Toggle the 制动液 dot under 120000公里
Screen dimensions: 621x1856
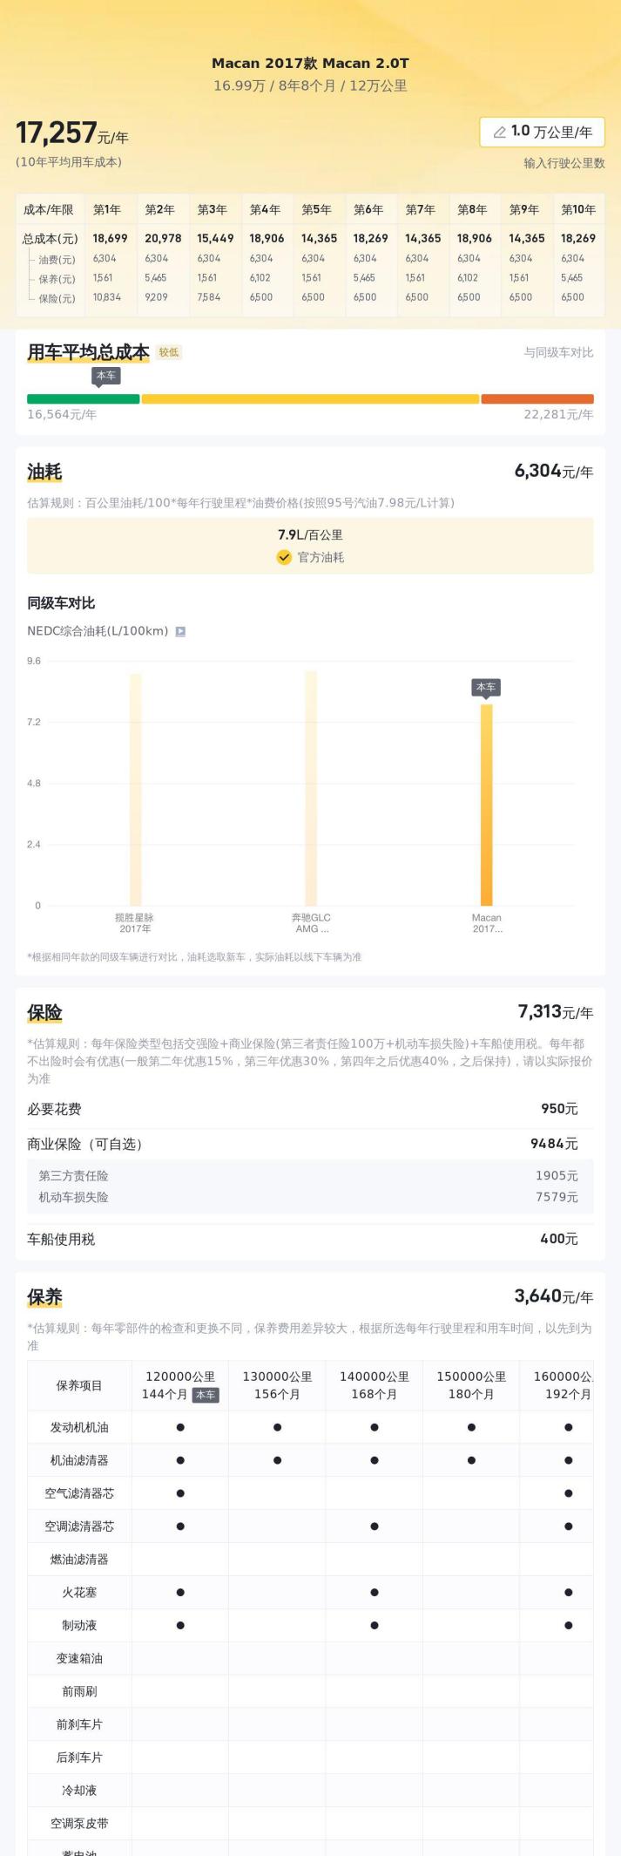click(x=180, y=1626)
